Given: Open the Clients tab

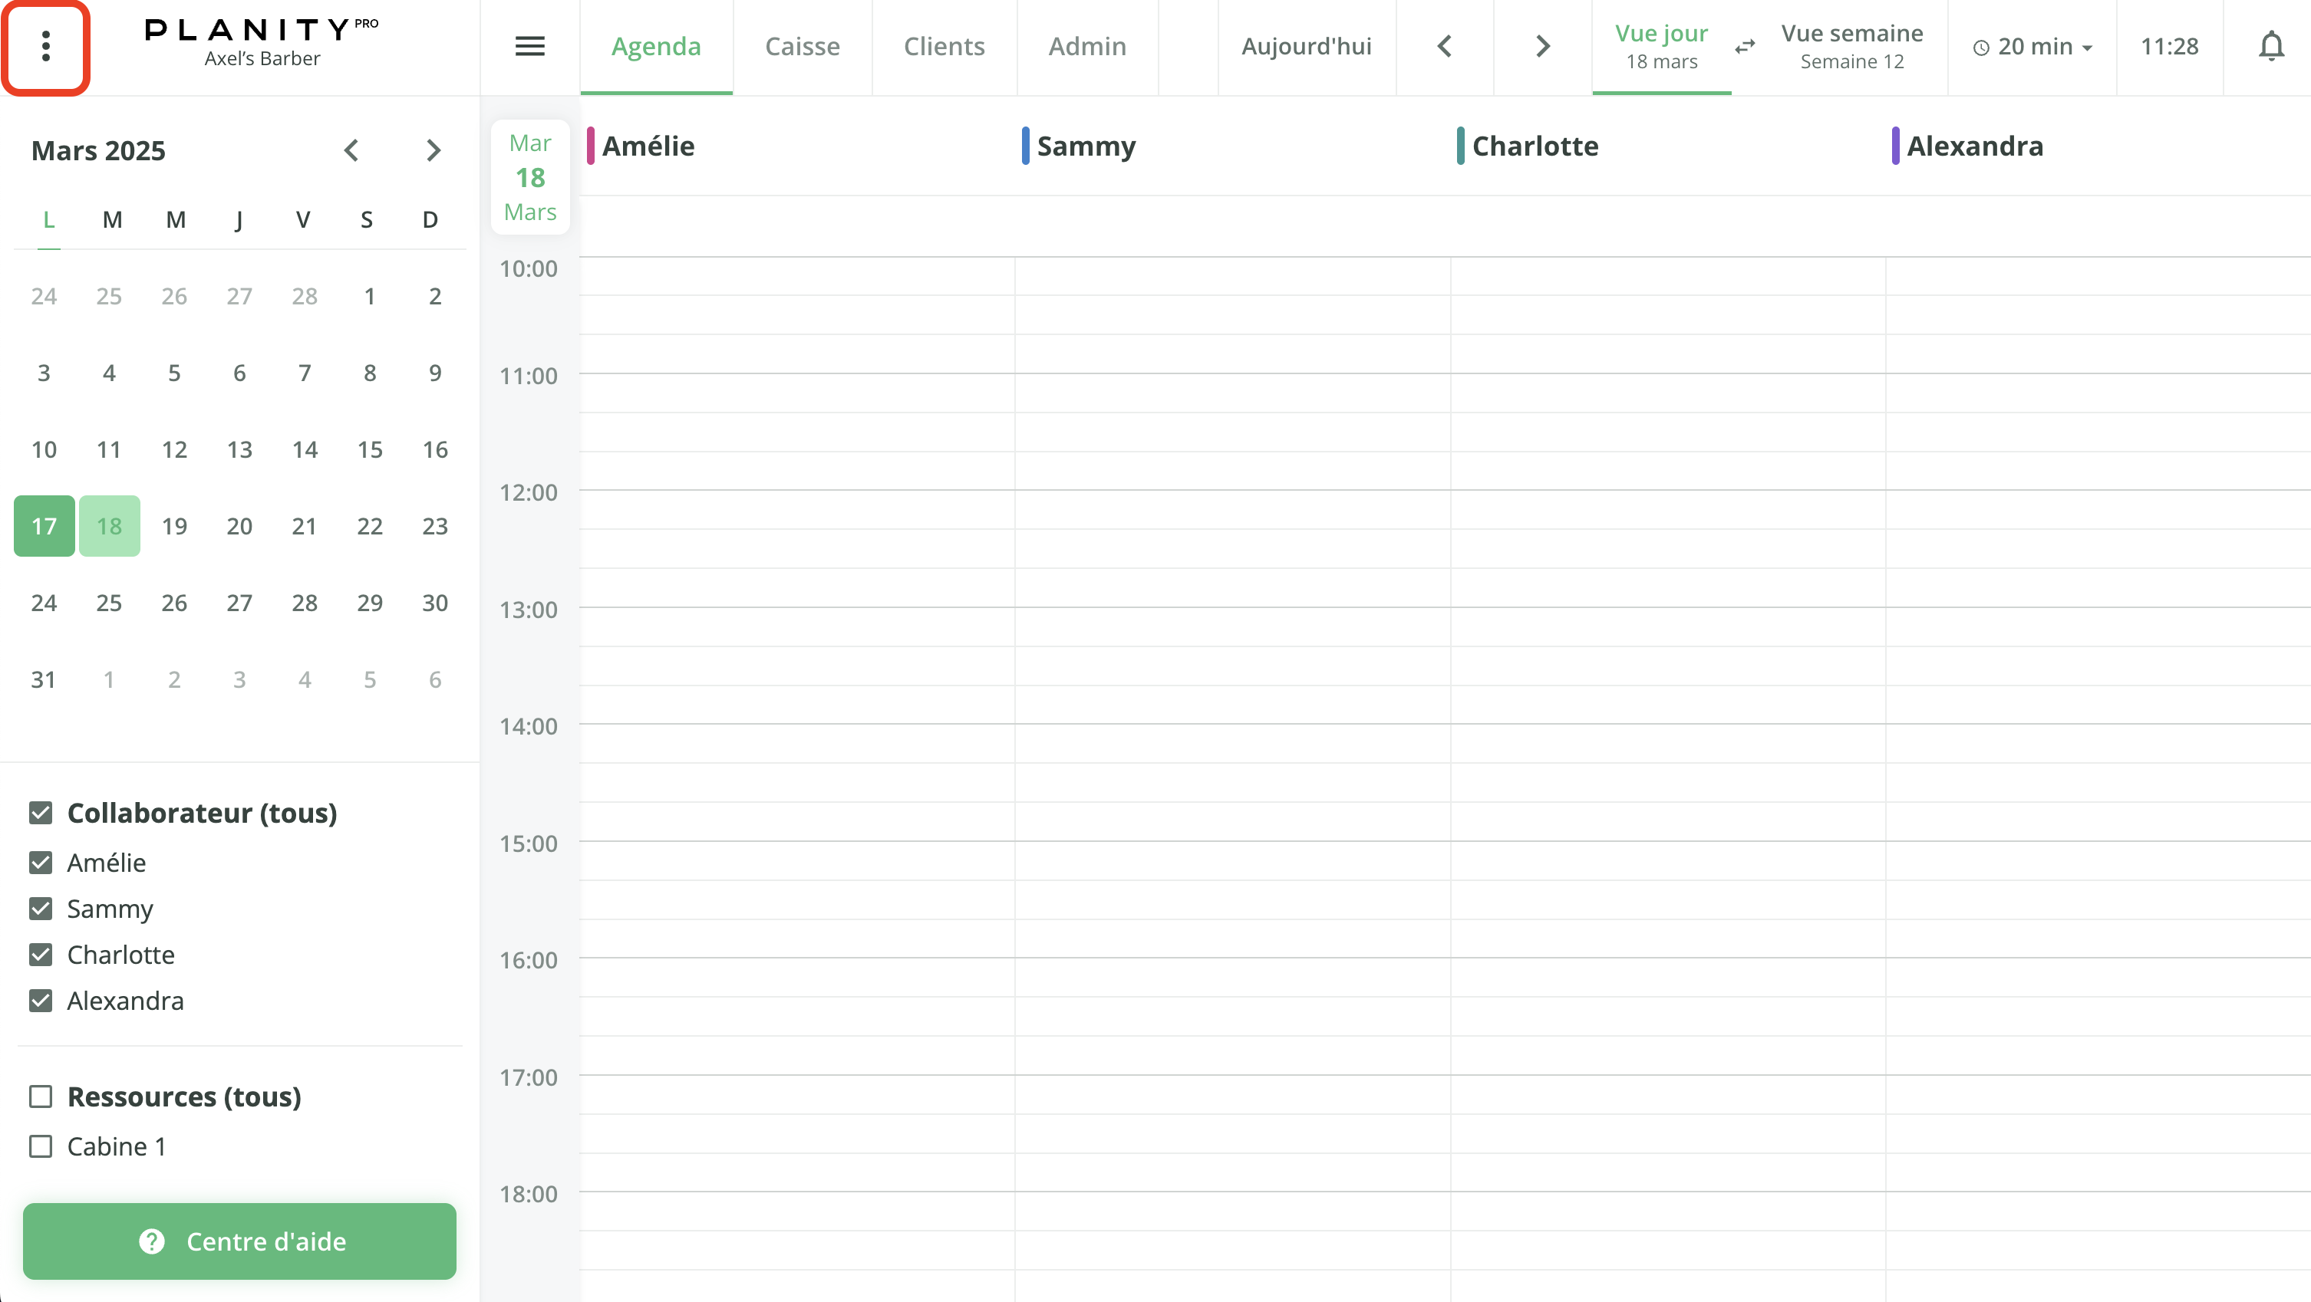Looking at the screenshot, I should pyautogui.click(x=944, y=46).
